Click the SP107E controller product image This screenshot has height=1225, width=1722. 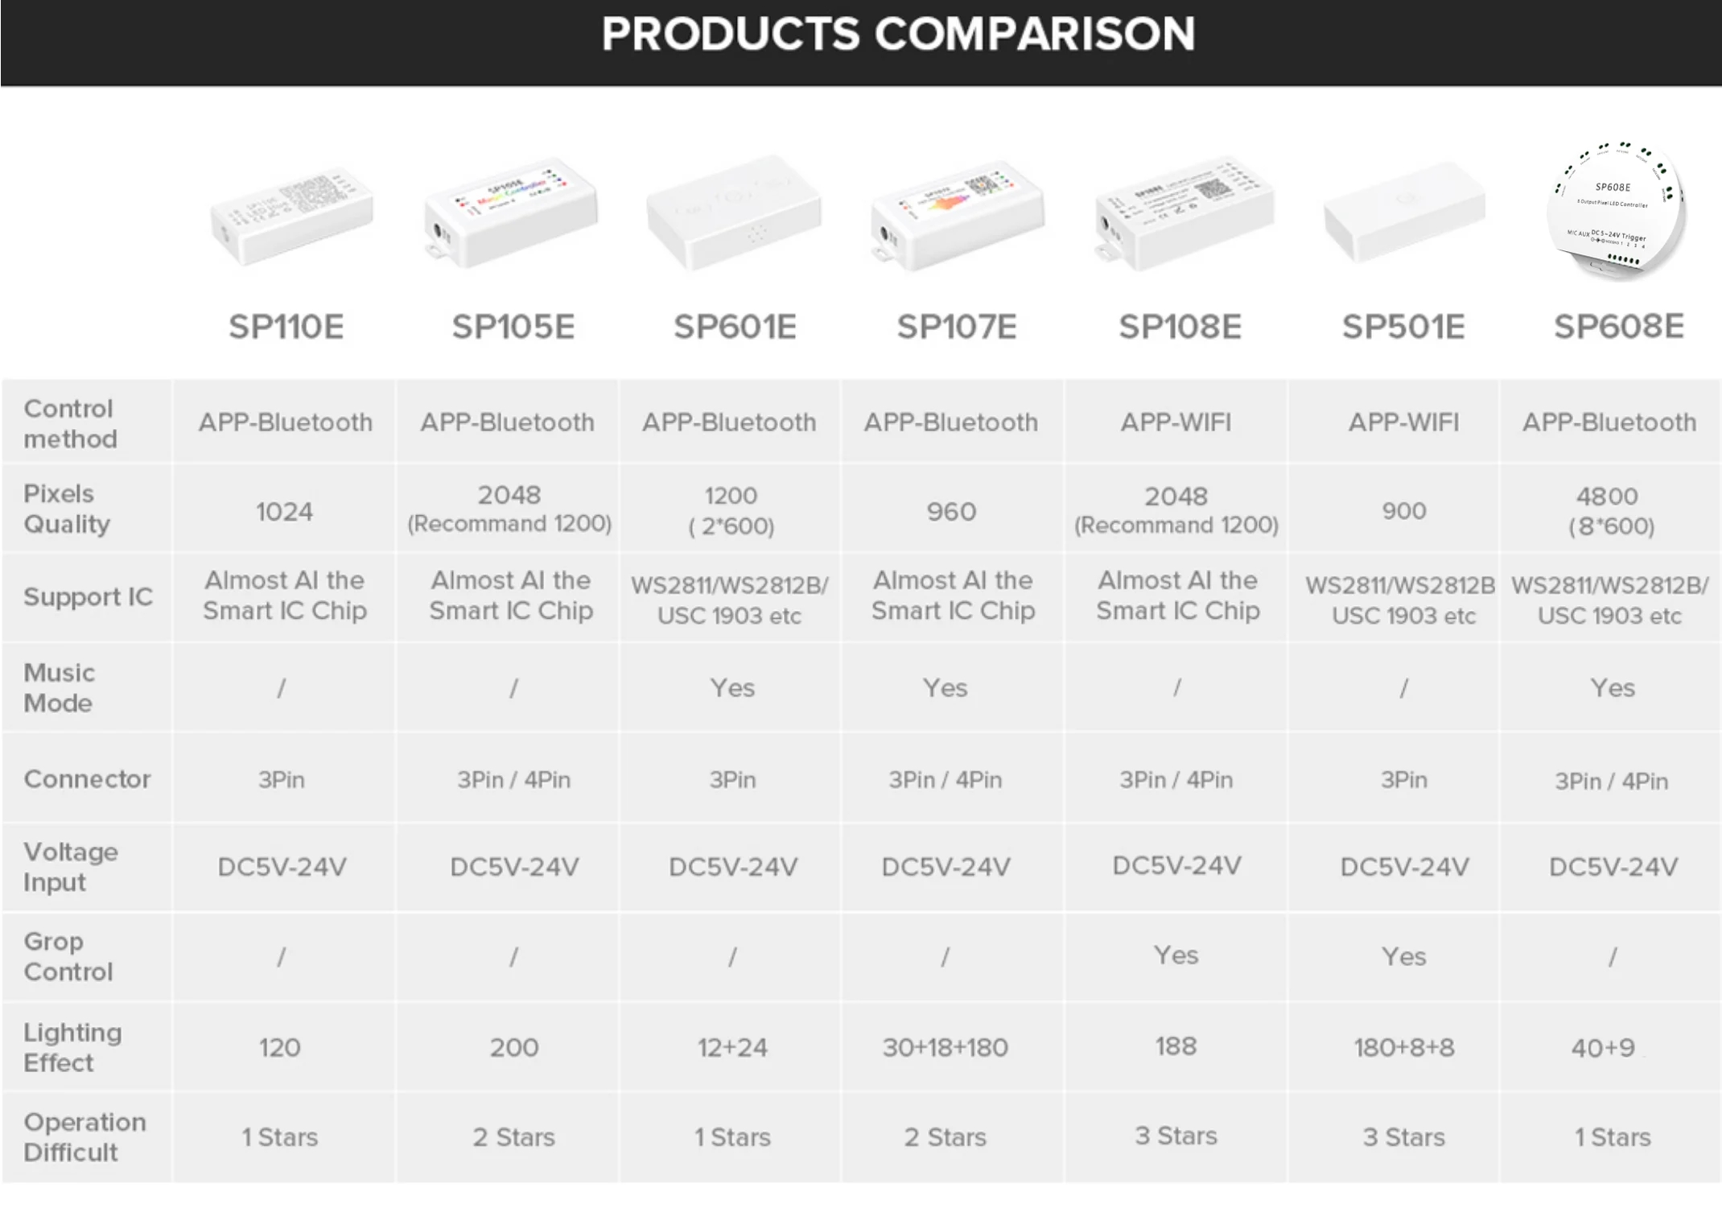click(x=957, y=216)
